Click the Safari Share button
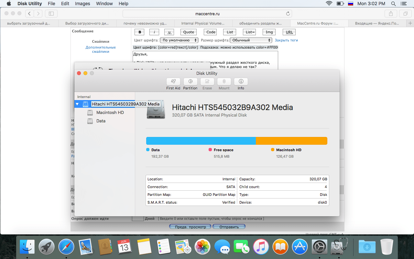Viewport: 414px width, 259px height. (391, 13)
